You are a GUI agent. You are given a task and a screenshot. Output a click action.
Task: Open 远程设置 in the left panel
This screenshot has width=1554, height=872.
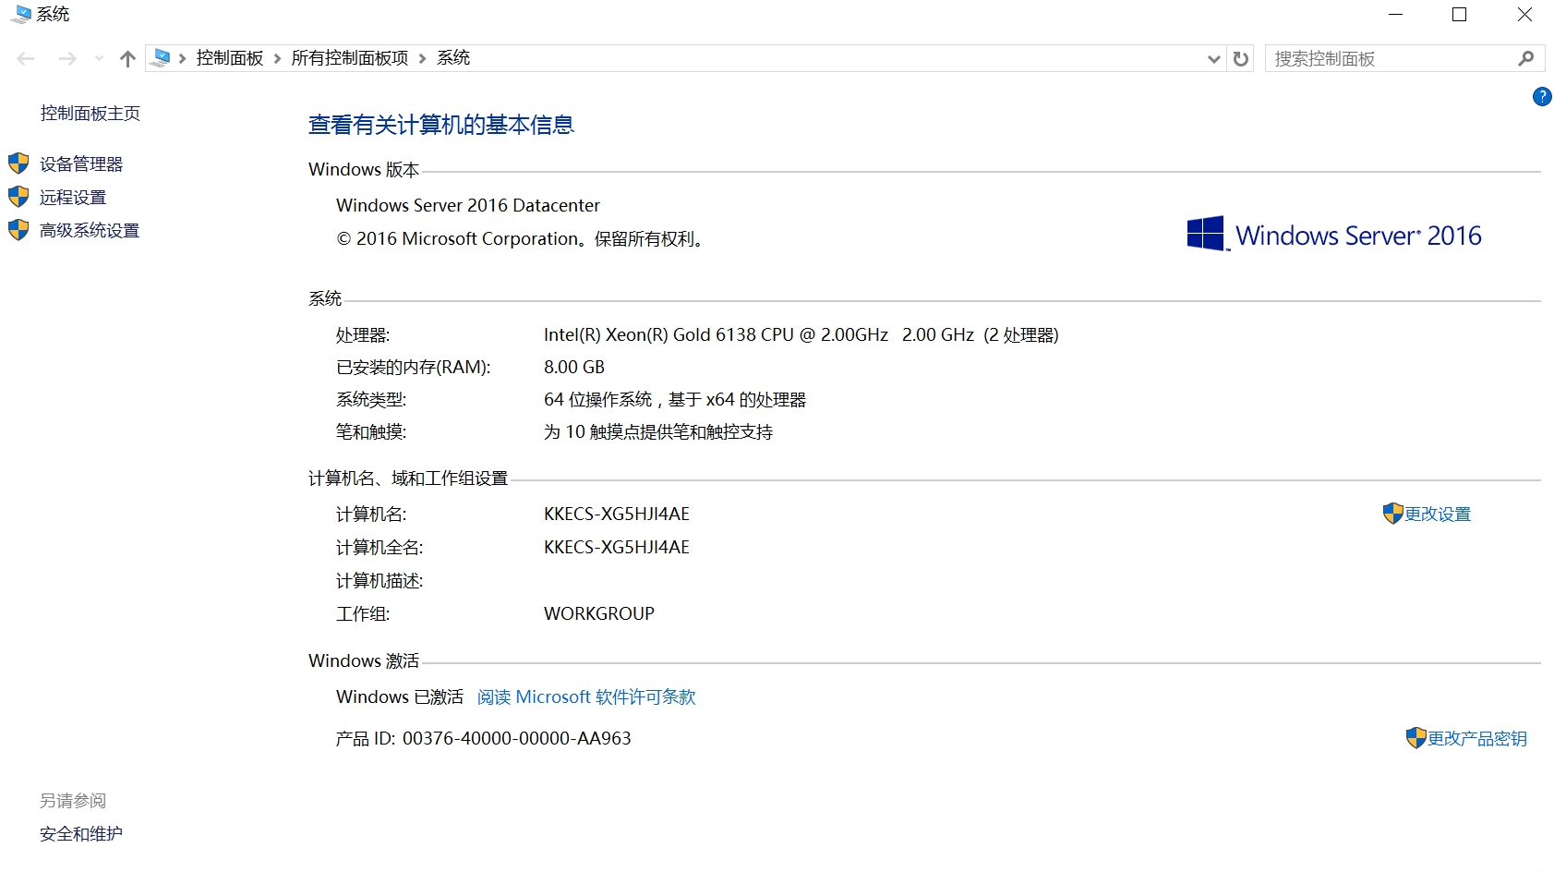pyautogui.click(x=73, y=198)
